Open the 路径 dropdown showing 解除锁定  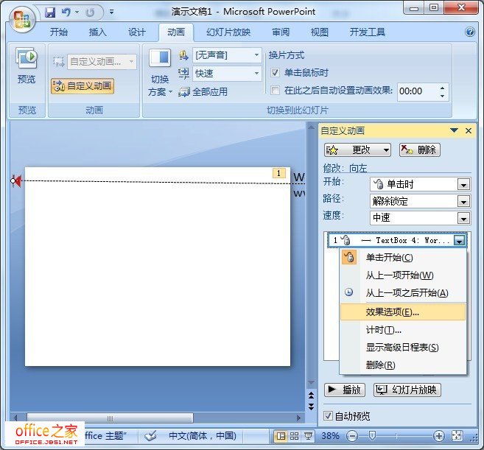(420, 201)
